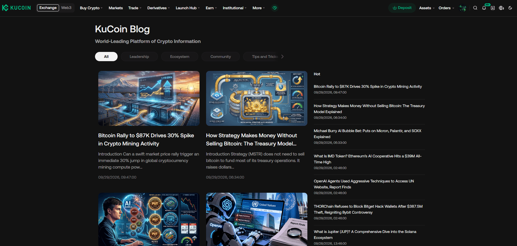The height and width of the screenshot is (246, 517).
Task: Click the KuCoin logo
Action: pyautogui.click(x=16, y=8)
